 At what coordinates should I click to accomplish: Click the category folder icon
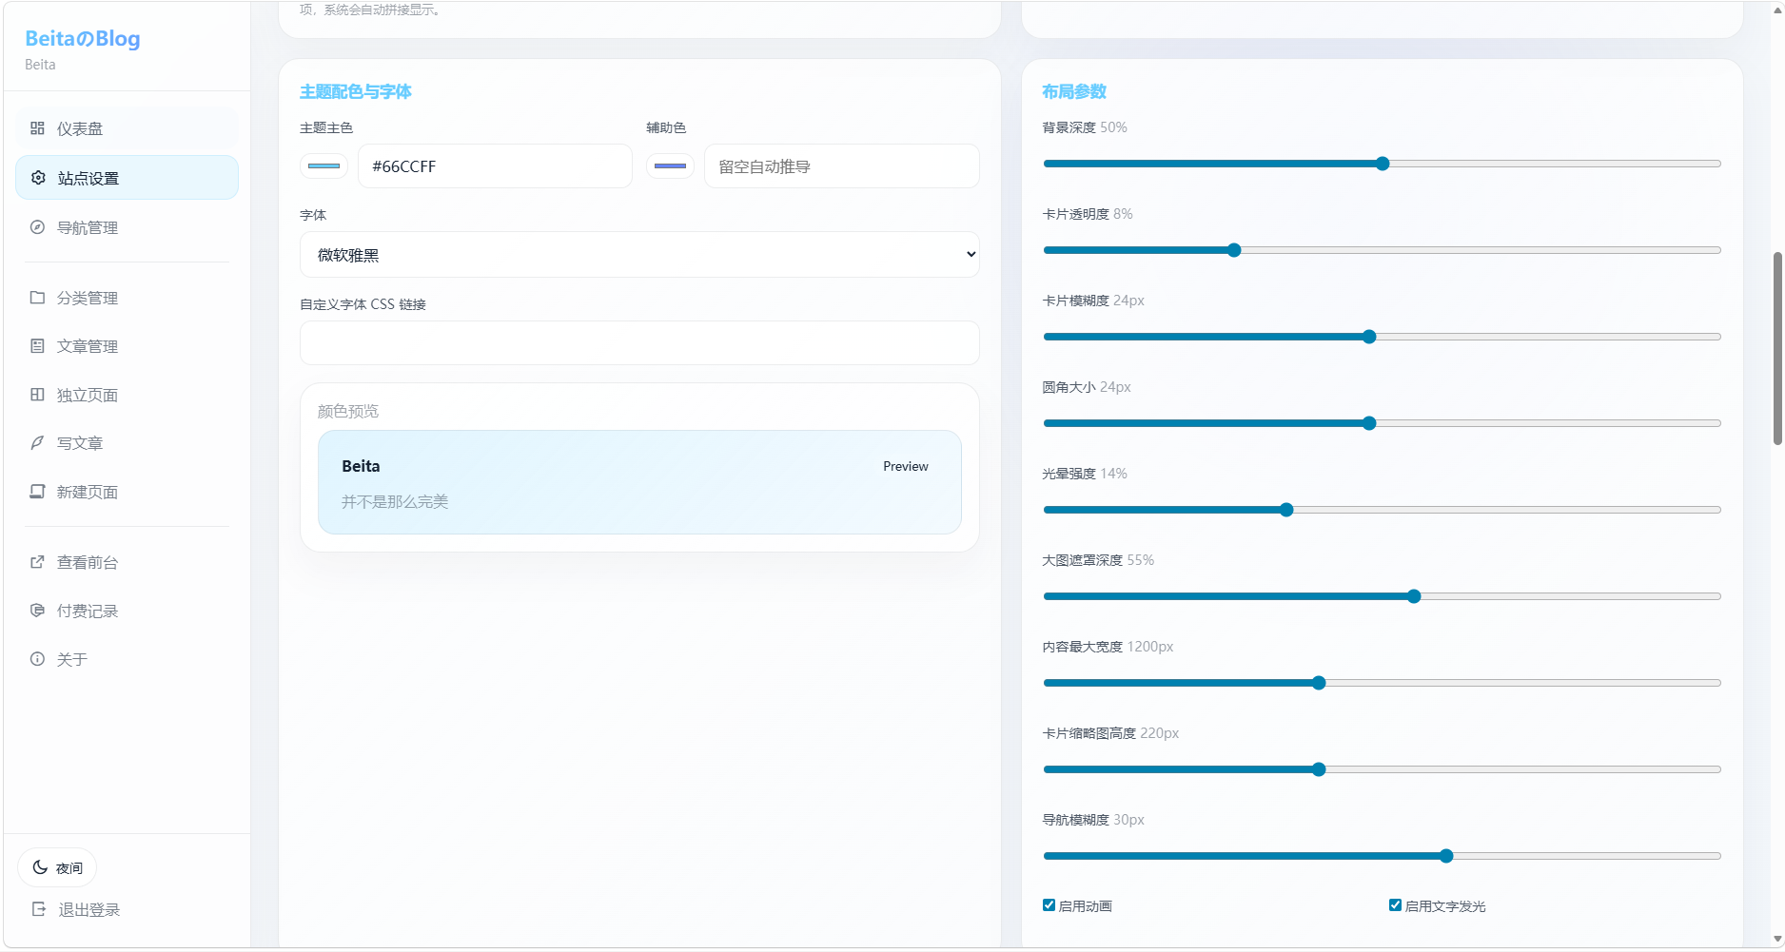37,298
